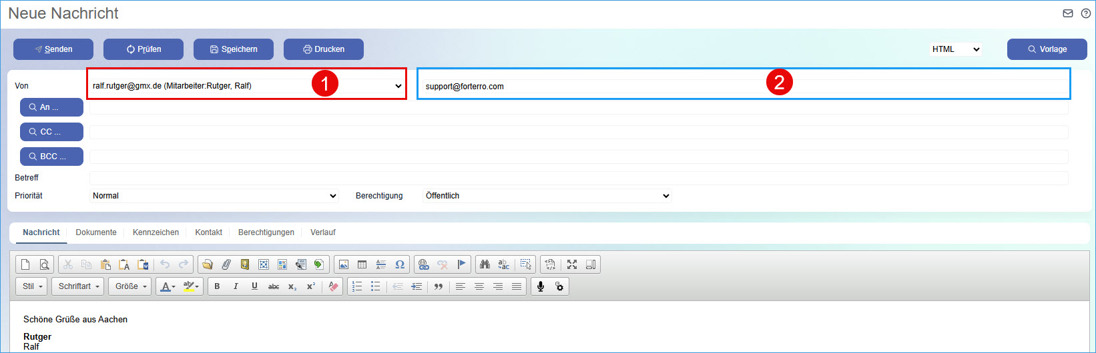1096x353 pixels.
Task: Switch to the Kontakt tab
Action: point(208,232)
